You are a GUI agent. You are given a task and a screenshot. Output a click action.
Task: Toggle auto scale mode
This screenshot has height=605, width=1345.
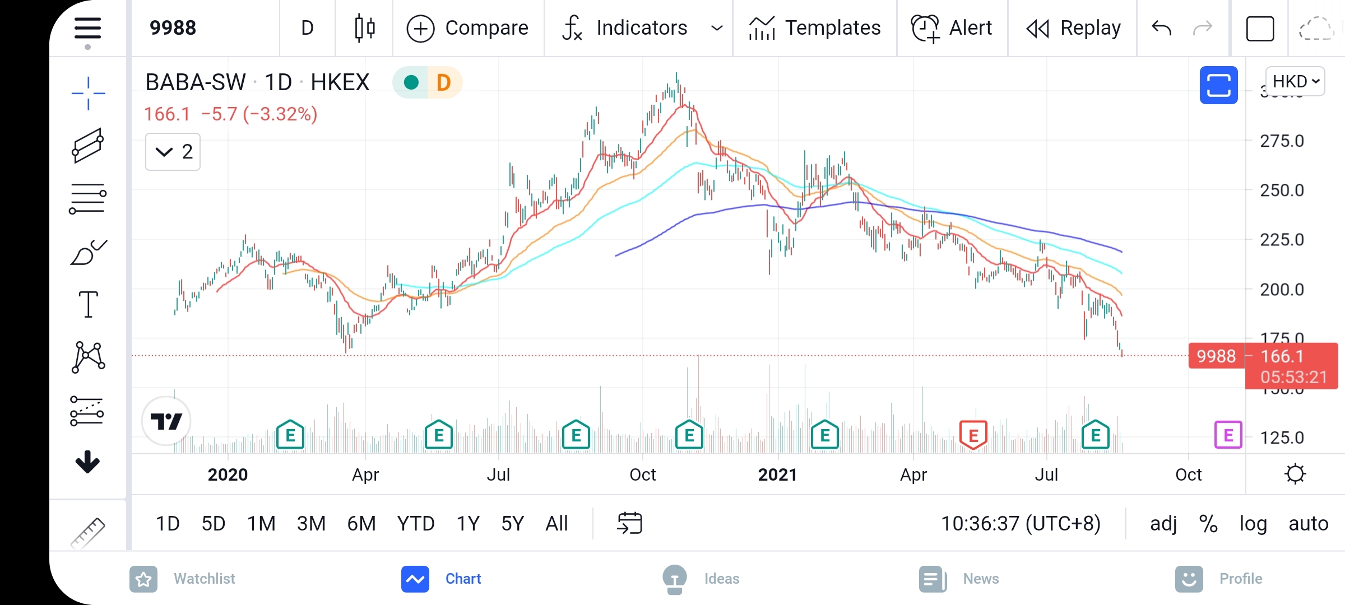(1309, 524)
